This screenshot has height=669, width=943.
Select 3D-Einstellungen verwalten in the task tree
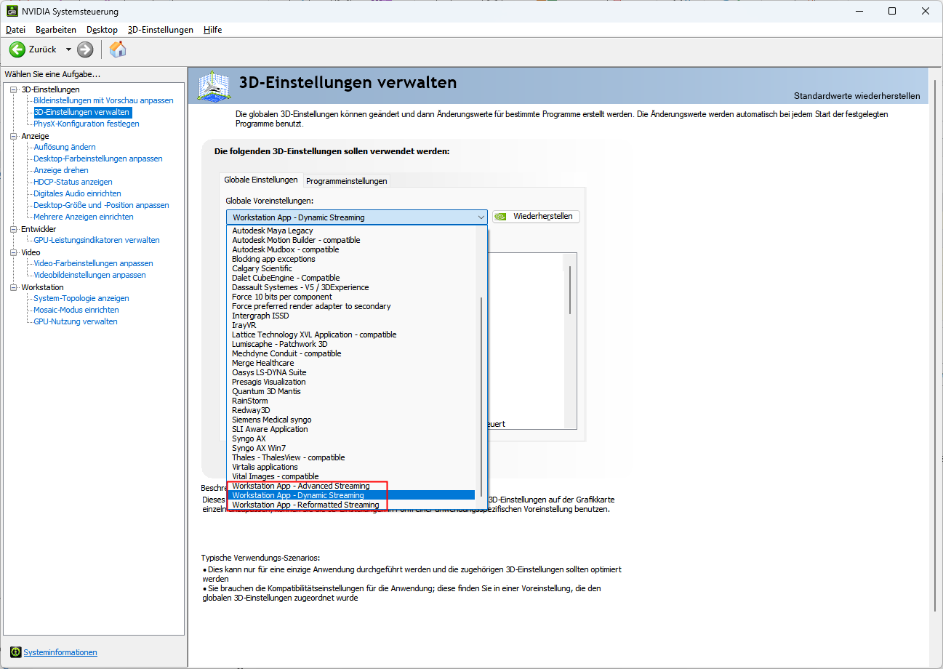tap(82, 112)
